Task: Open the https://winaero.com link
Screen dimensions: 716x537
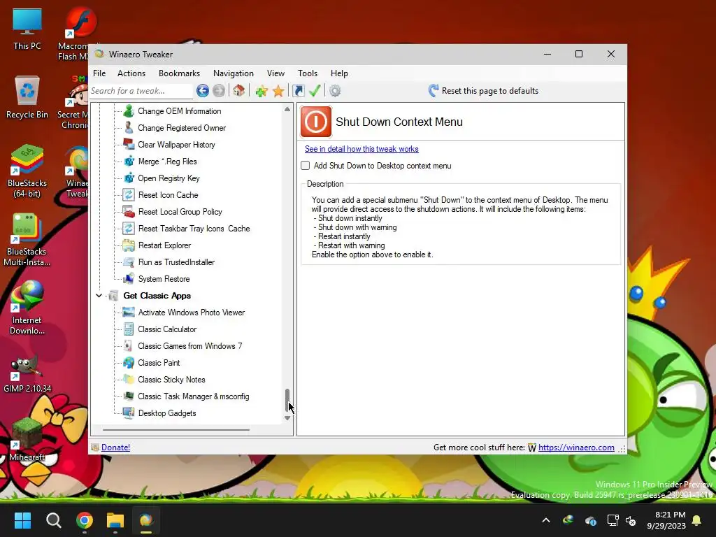Action: [x=576, y=447]
